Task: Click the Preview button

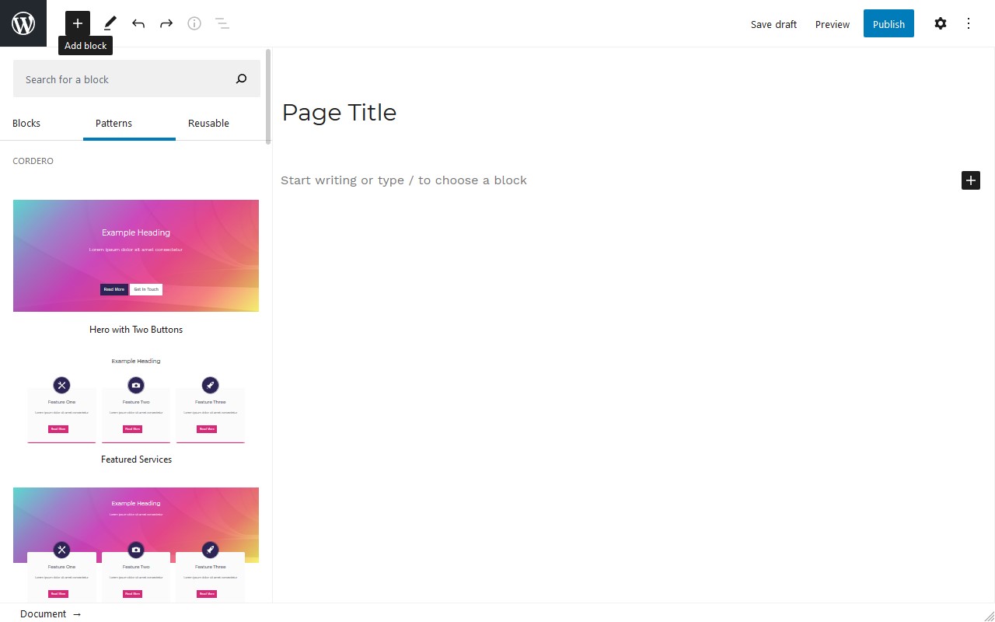Action: pyautogui.click(x=832, y=24)
